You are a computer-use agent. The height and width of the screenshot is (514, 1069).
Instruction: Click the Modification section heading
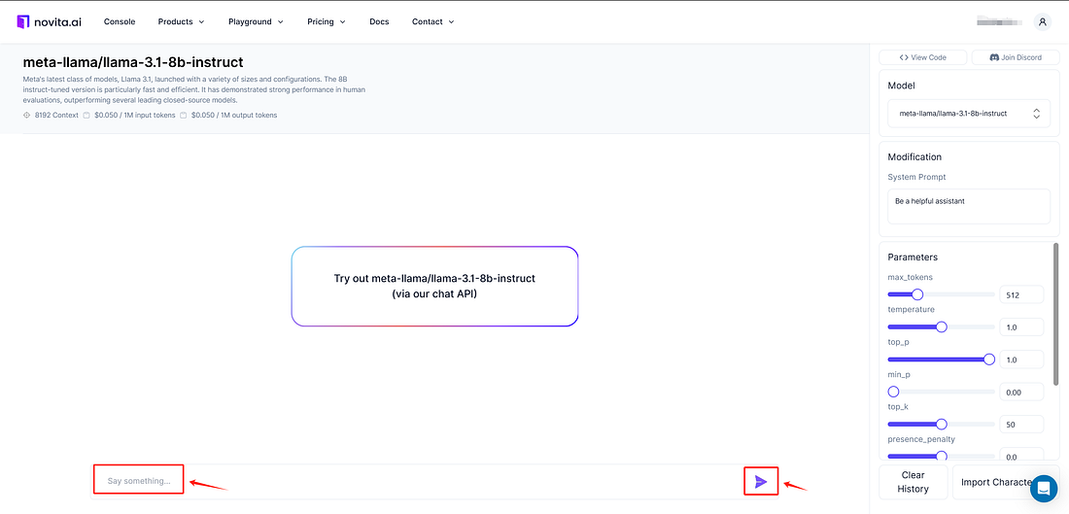[914, 156]
